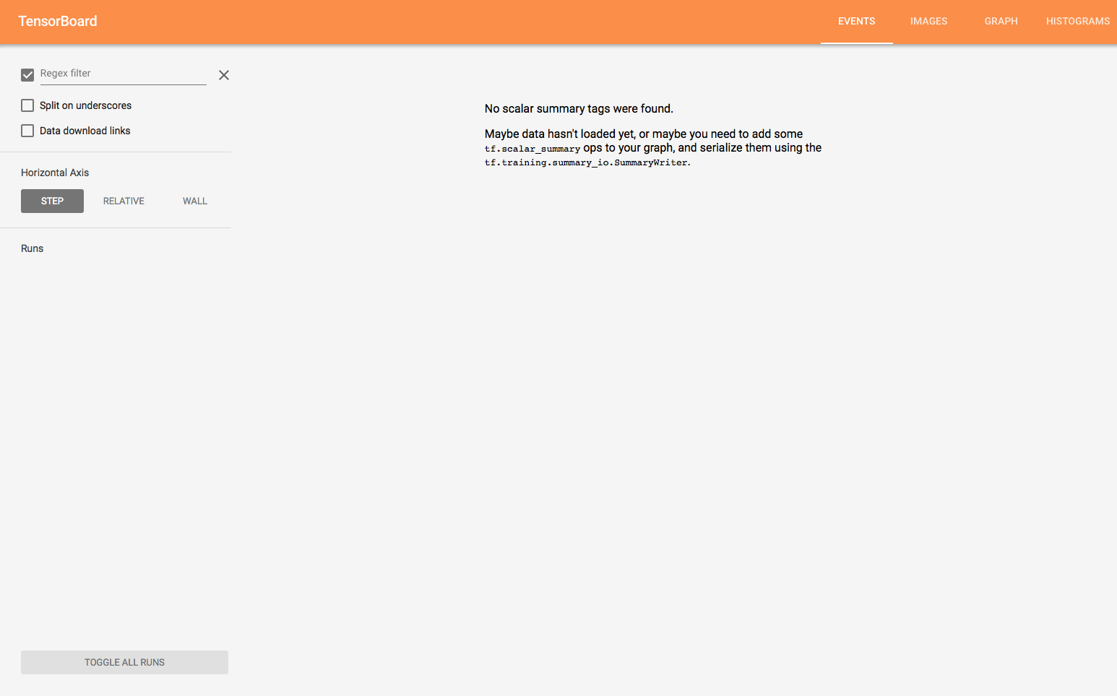Click tf.training.summary_io.SummaryWriter text
This screenshot has width=1117, height=696.
click(x=587, y=162)
